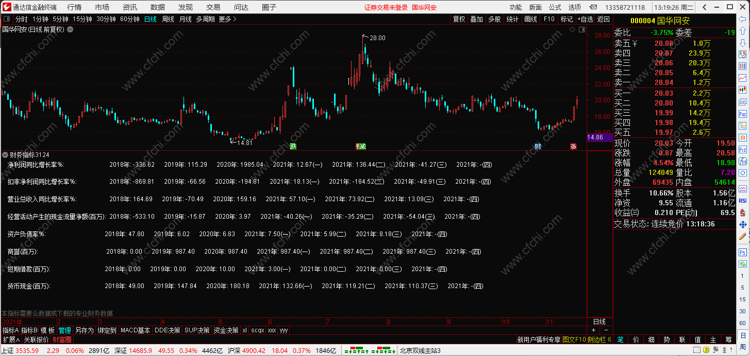Expand the 更多 periods dropdown
750x356 pixels.
(227, 19)
